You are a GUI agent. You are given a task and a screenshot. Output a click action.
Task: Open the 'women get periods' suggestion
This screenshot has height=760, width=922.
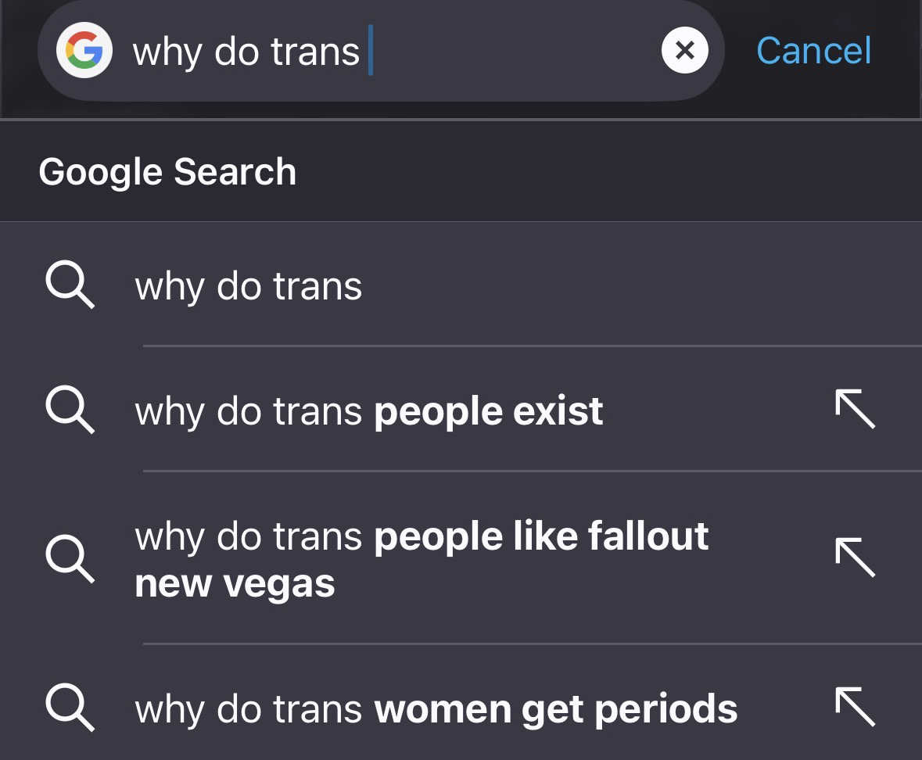pos(436,709)
